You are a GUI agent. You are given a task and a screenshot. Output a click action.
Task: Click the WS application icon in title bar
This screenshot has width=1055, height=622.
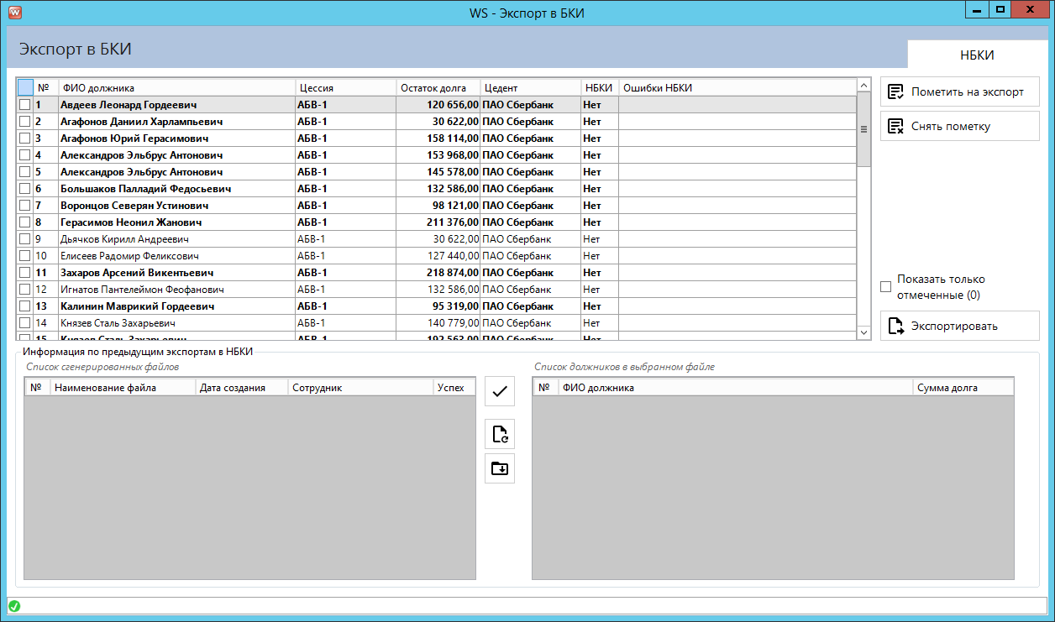(14, 13)
